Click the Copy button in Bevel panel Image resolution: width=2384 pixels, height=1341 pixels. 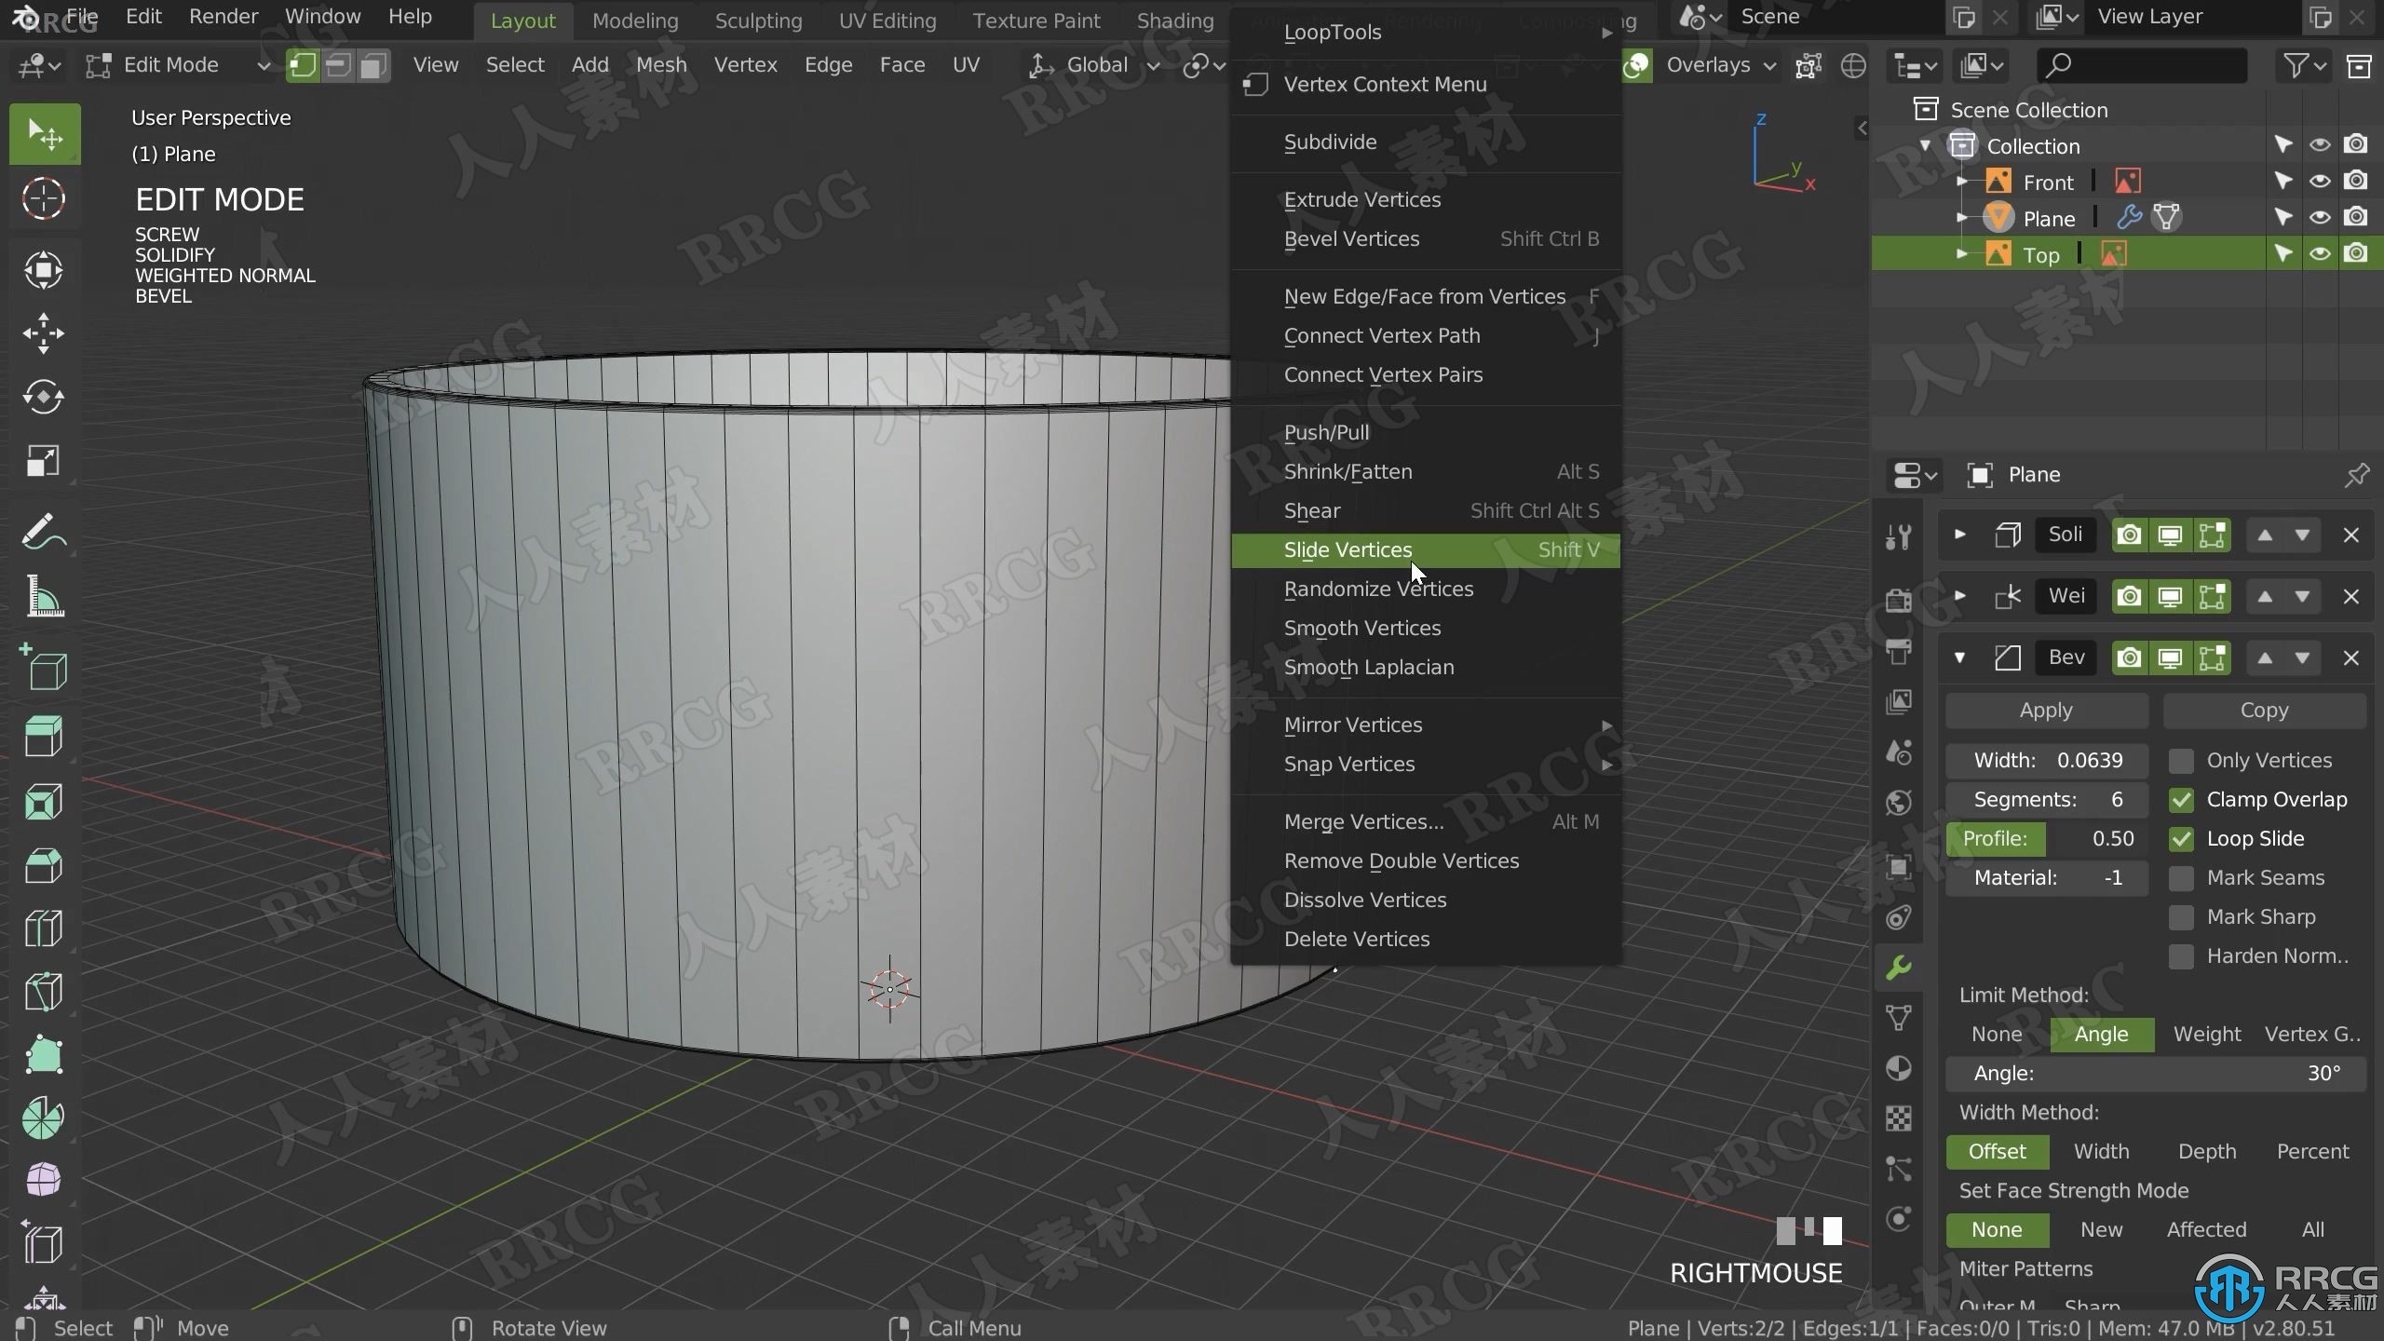point(2266,709)
